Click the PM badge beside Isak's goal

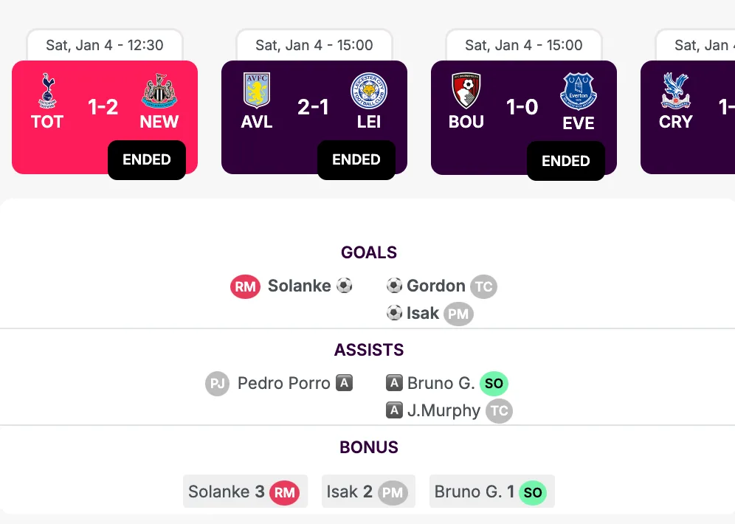pos(458,314)
